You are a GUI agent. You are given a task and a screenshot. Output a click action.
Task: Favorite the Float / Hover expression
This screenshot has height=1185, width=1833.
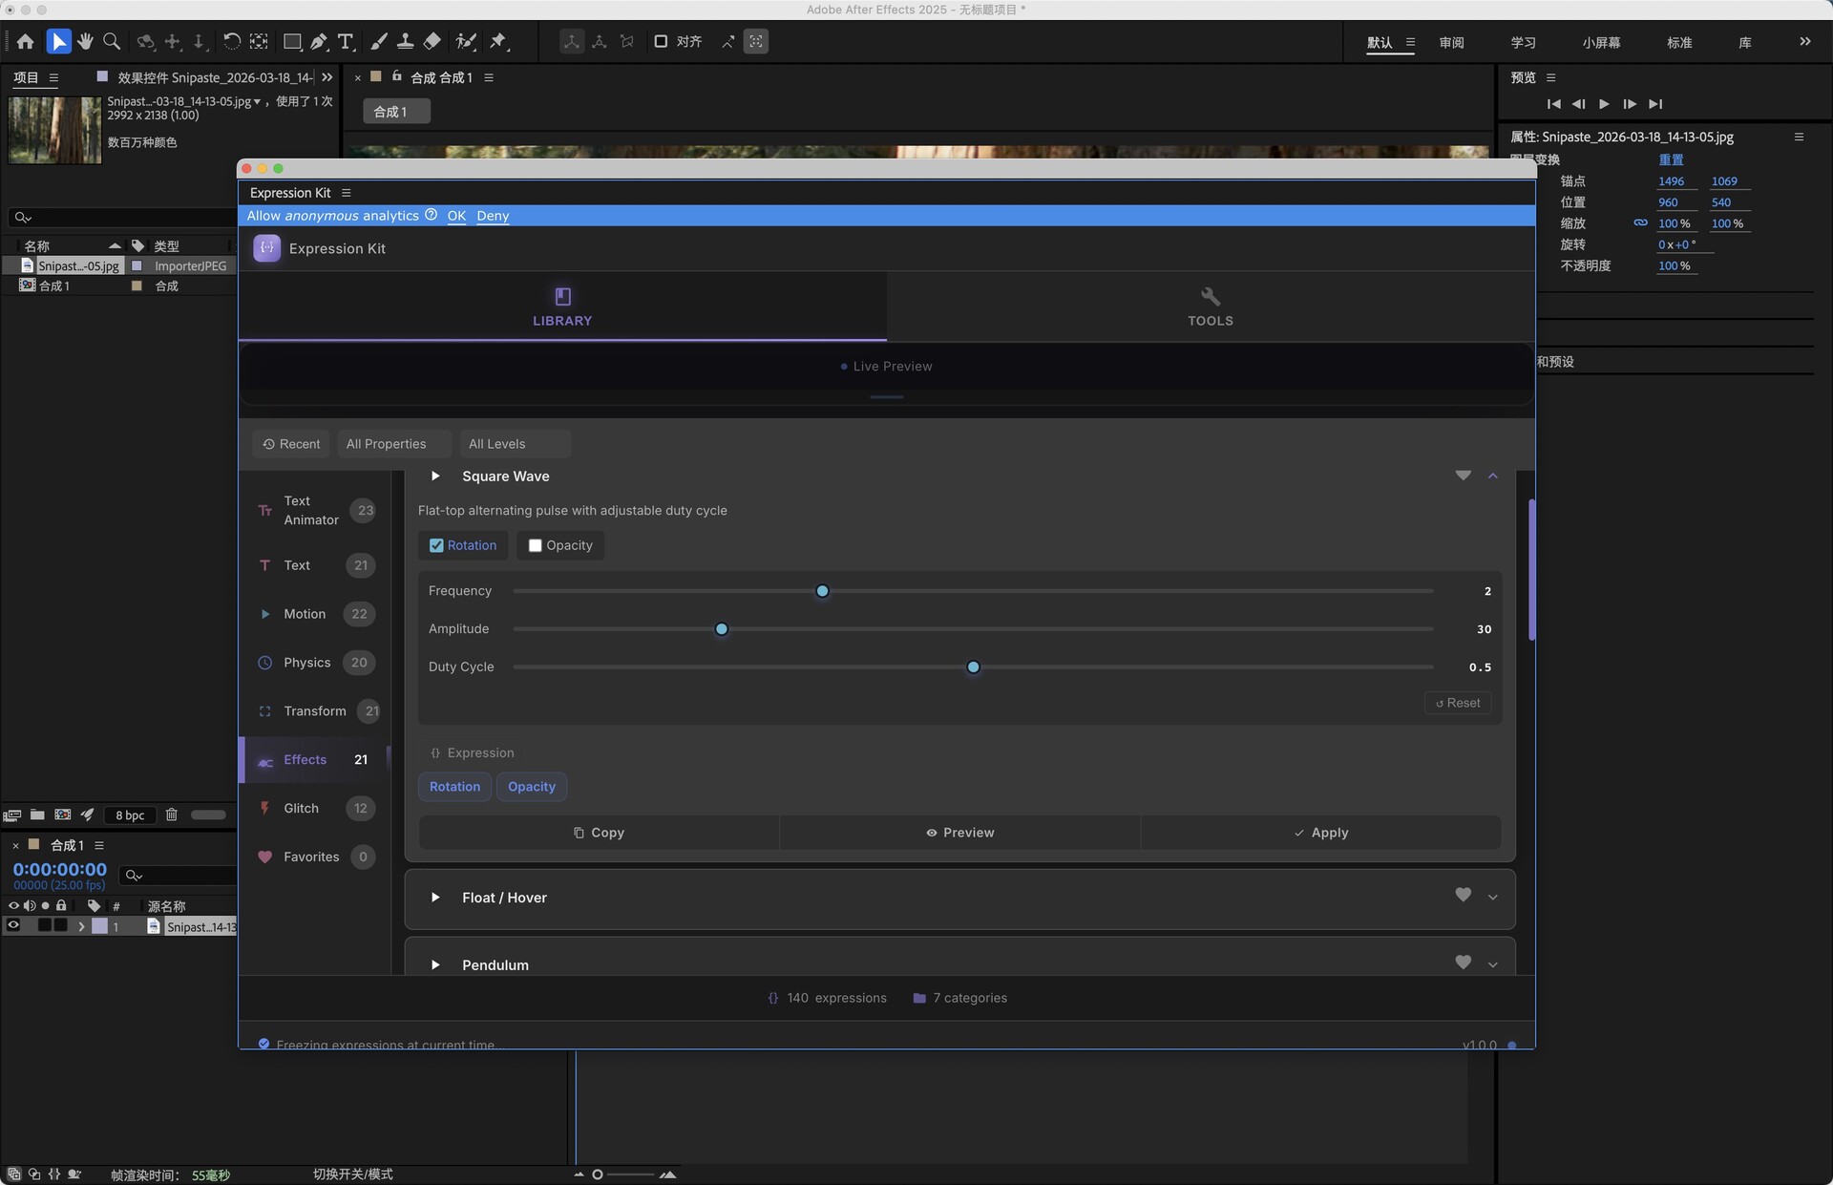click(1463, 895)
